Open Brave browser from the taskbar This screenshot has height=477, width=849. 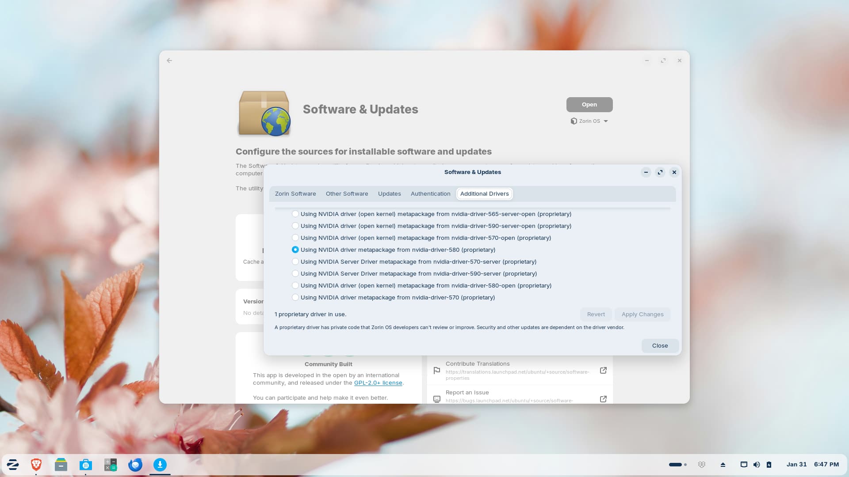(x=36, y=465)
